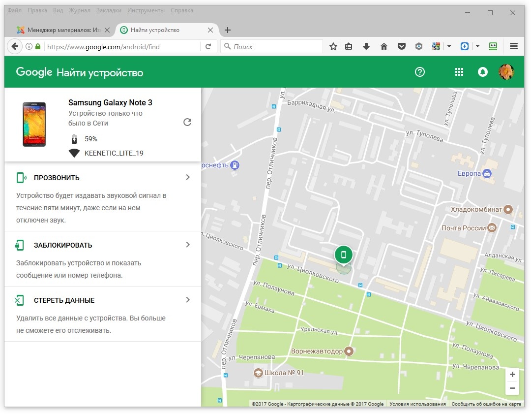
Task: Expand the ПРОЗВОНИТЬ option chevron
Action: 188,177
